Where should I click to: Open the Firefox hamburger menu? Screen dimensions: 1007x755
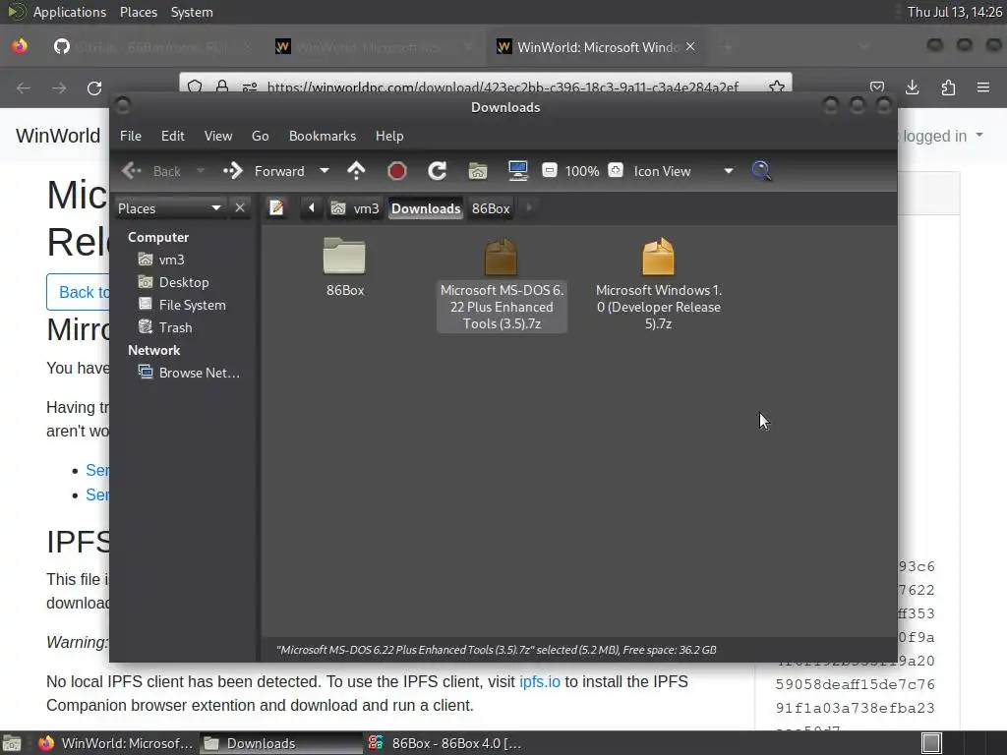(983, 87)
